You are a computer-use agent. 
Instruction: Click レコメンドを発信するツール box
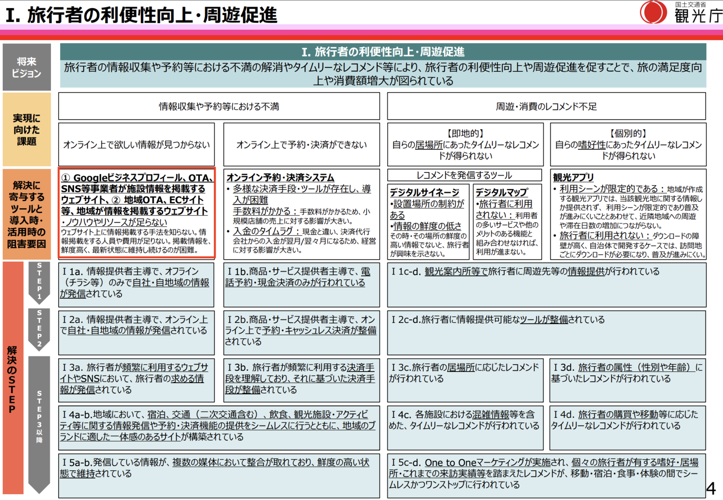click(x=464, y=175)
